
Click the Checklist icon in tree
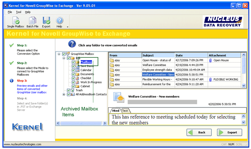coord(77,78)
